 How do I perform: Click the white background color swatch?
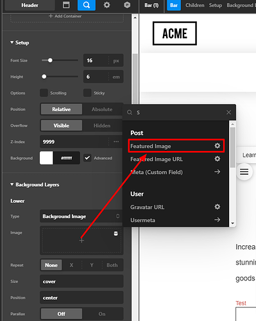coord(46,158)
